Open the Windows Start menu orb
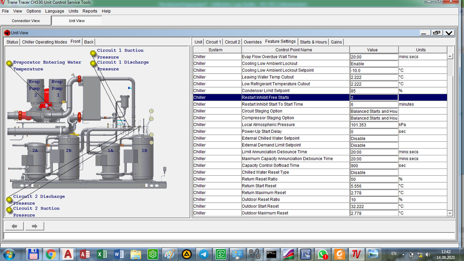 (9, 254)
